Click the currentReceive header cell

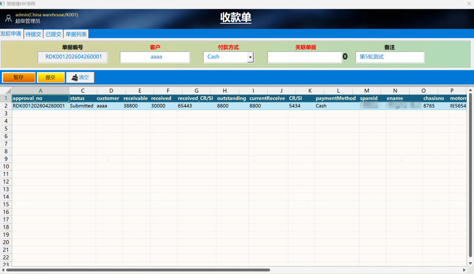pos(268,98)
